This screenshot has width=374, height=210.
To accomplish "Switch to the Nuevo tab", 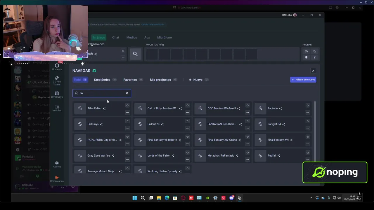I will point(199,80).
